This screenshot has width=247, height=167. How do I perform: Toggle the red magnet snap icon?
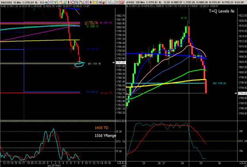104,2
